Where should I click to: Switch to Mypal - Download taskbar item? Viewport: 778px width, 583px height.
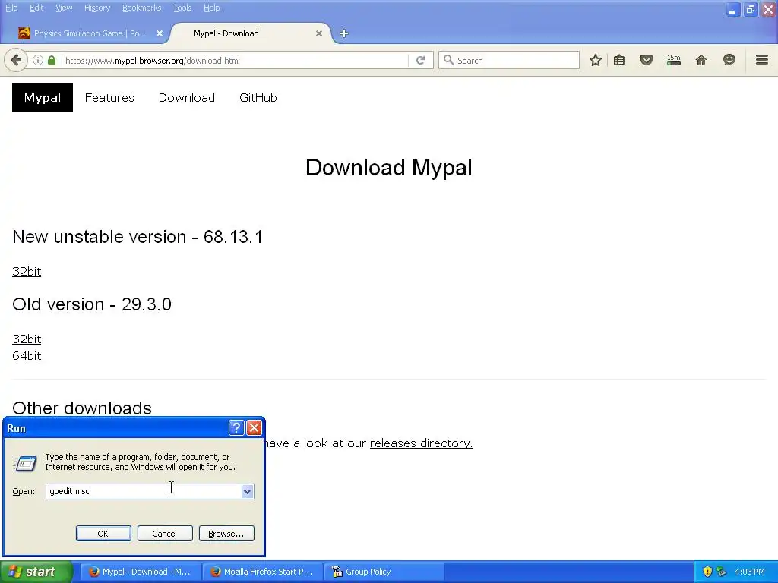coord(141,572)
